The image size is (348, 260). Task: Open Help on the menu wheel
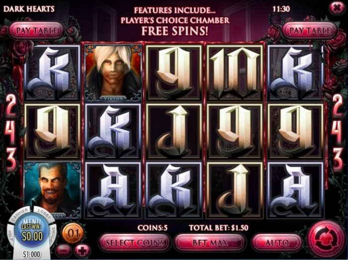point(10,235)
